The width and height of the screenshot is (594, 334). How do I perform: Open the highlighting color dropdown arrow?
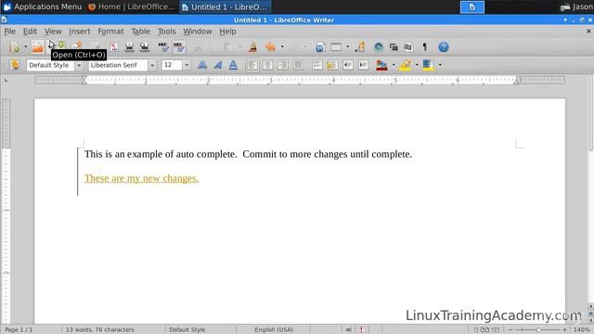pyautogui.click(x=417, y=65)
